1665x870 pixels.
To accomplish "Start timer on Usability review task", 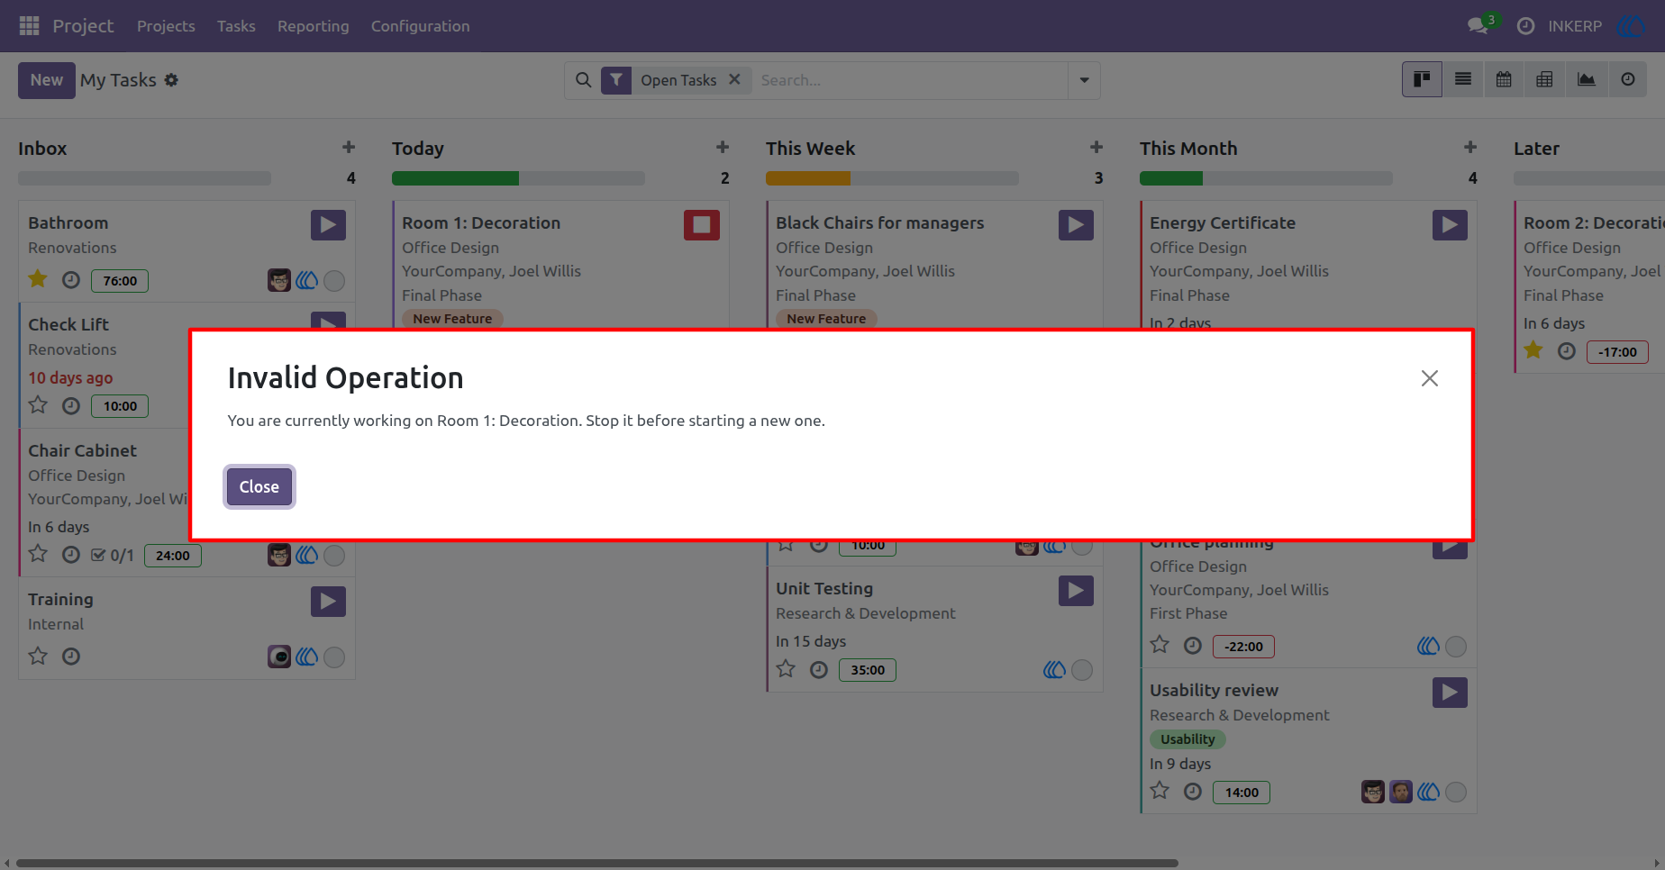I will (x=1450, y=692).
